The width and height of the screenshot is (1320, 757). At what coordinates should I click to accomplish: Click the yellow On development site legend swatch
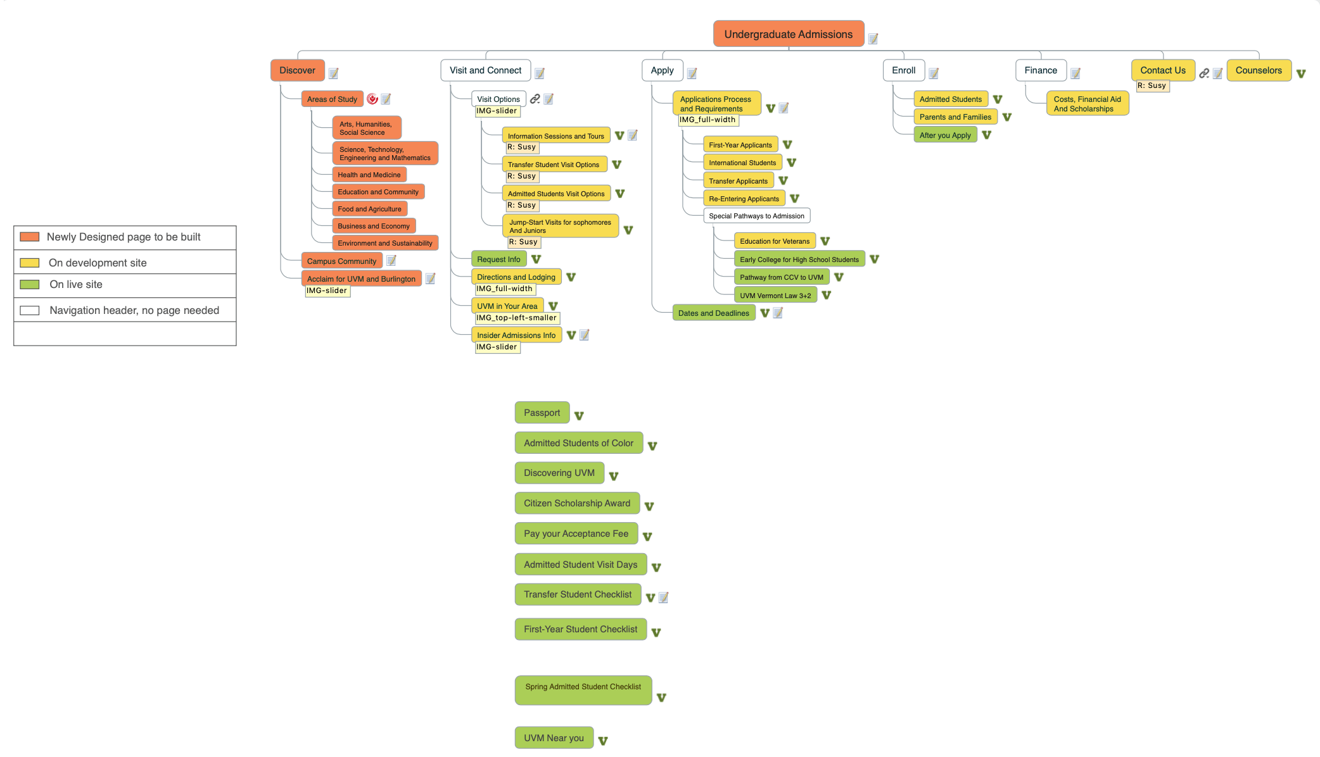(x=30, y=263)
